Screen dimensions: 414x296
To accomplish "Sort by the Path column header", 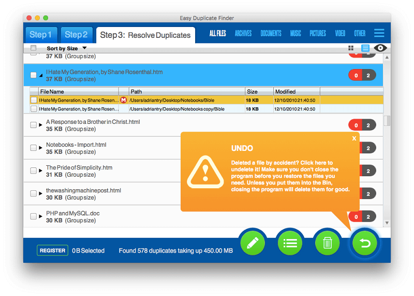I will (x=187, y=92).
